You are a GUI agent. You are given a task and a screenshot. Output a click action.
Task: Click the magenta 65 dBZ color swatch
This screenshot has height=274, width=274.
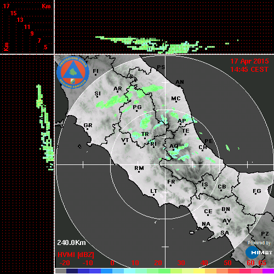pyautogui.click(x=268, y=271)
